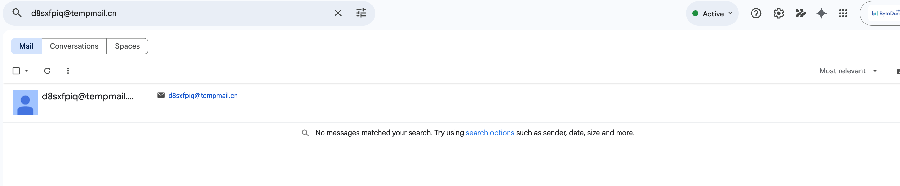This screenshot has height=186, width=900.
Task: Open the Google apps grid
Action: point(843,14)
